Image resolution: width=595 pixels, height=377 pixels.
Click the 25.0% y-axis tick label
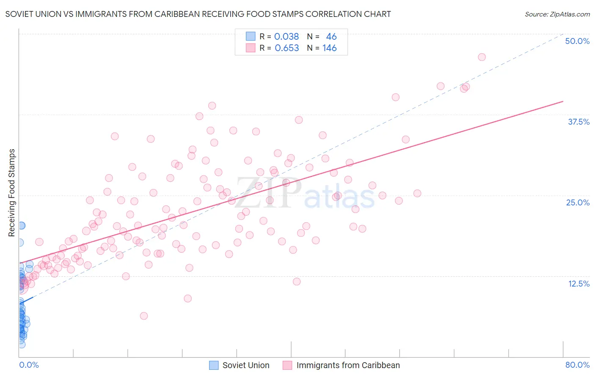578,202
